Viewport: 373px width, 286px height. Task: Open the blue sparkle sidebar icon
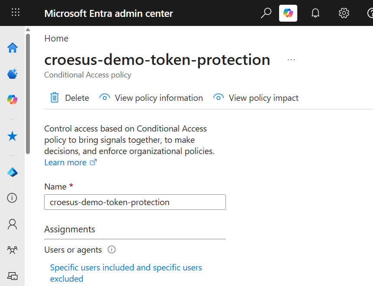13,74
